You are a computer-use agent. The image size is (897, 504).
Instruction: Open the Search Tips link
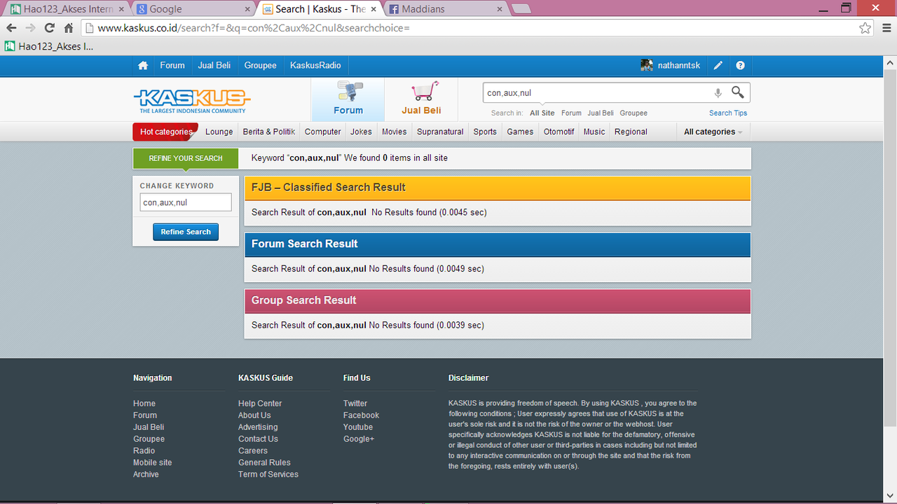(x=728, y=113)
